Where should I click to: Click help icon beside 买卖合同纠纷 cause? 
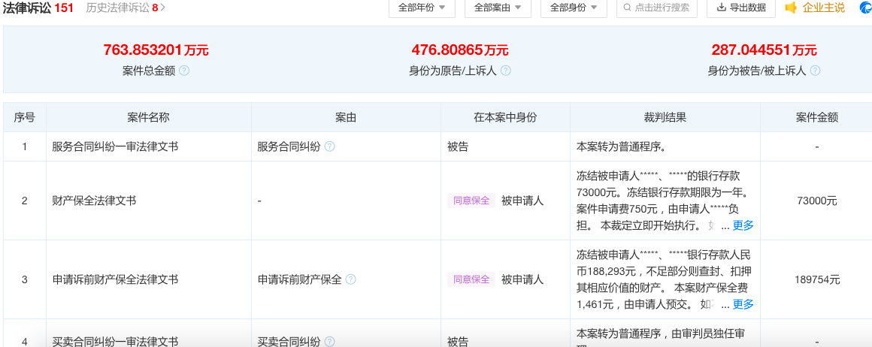(329, 342)
